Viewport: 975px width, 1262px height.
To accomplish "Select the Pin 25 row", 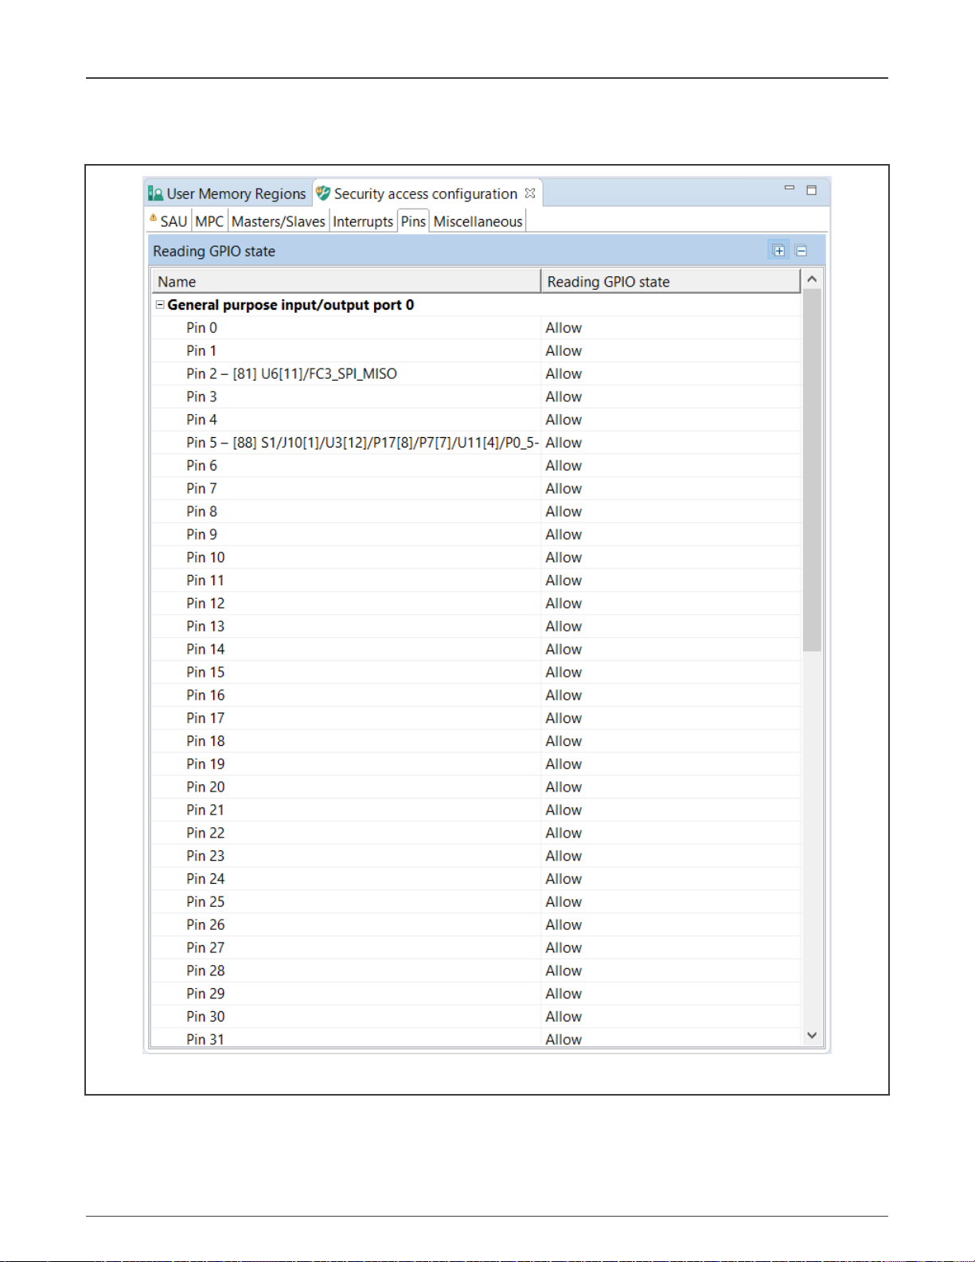I will point(476,902).
